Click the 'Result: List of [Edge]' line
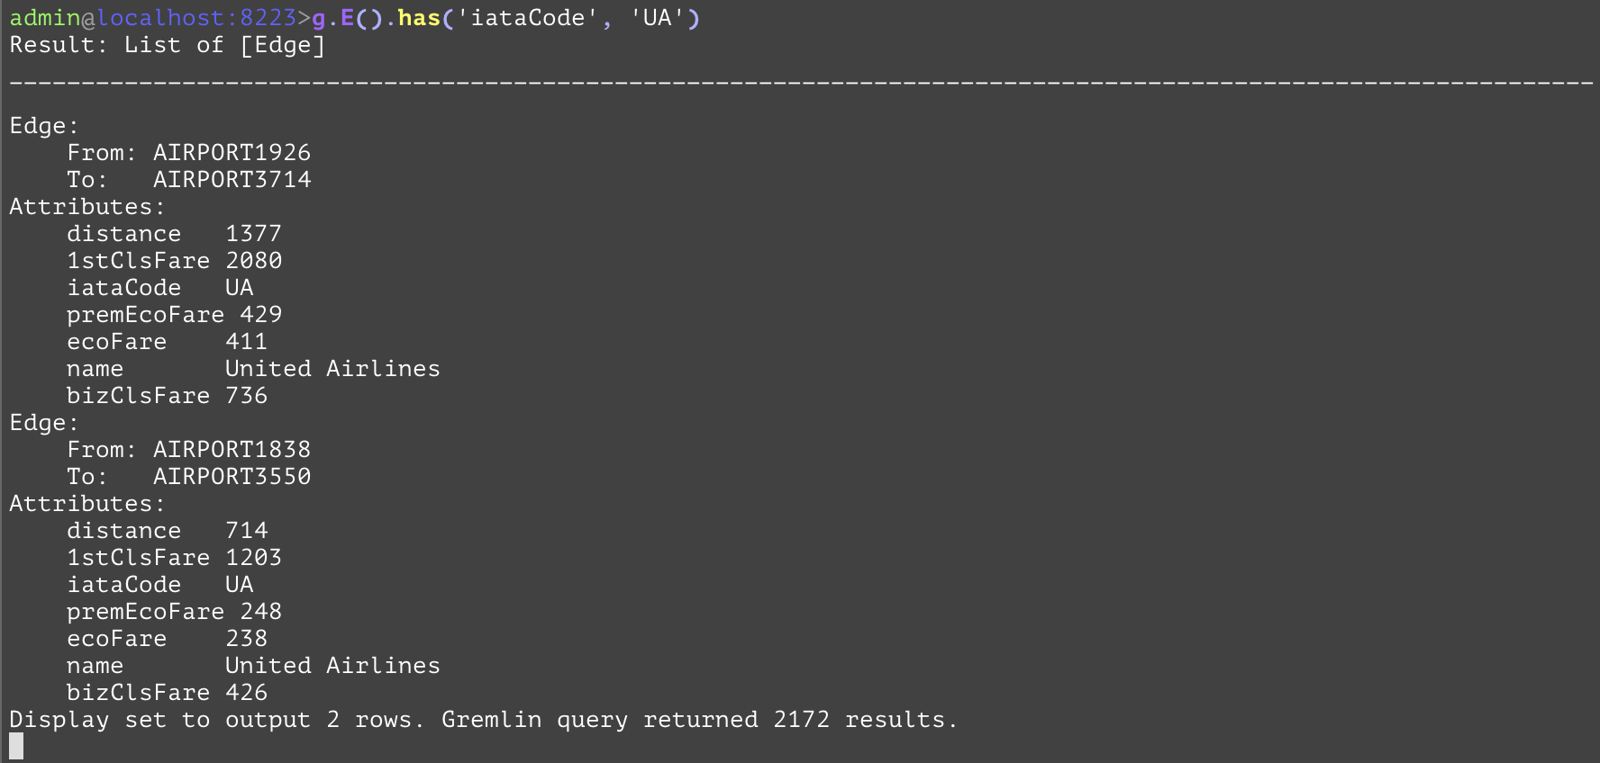The width and height of the screenshot is (1600, 763). [167, 45]
